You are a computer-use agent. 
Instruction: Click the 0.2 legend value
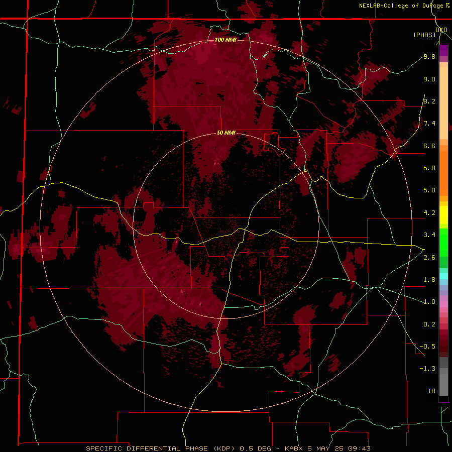click(429, 324)
